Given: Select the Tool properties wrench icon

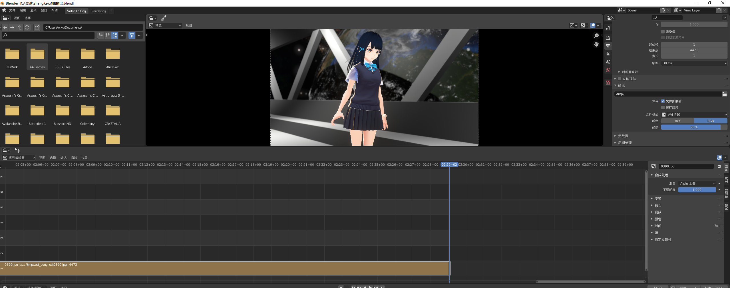Looking at the screenshot, I should pos(608,28).
